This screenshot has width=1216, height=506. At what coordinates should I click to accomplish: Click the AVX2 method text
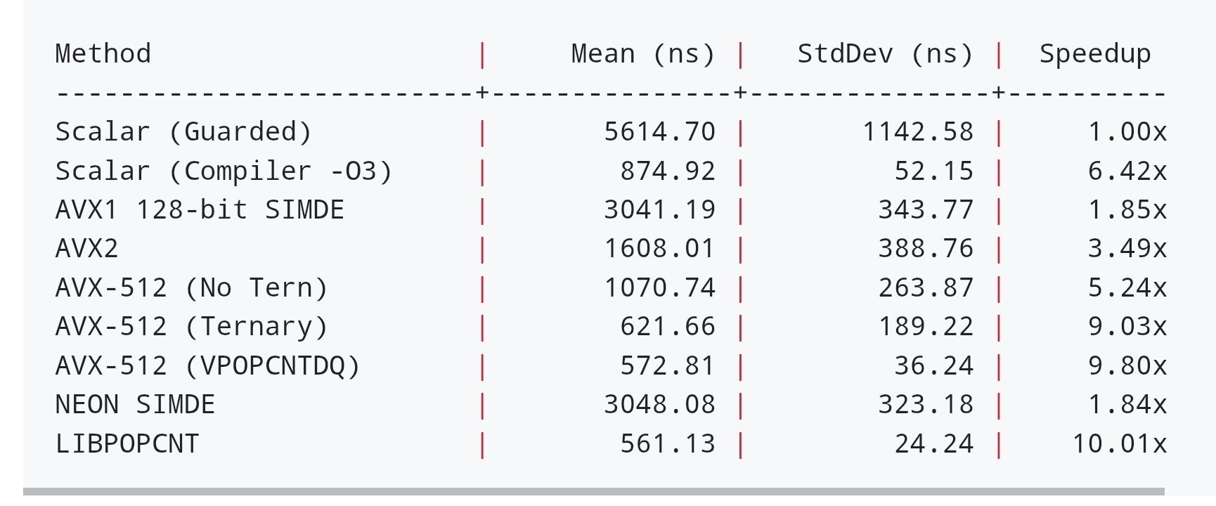point(87,249)
